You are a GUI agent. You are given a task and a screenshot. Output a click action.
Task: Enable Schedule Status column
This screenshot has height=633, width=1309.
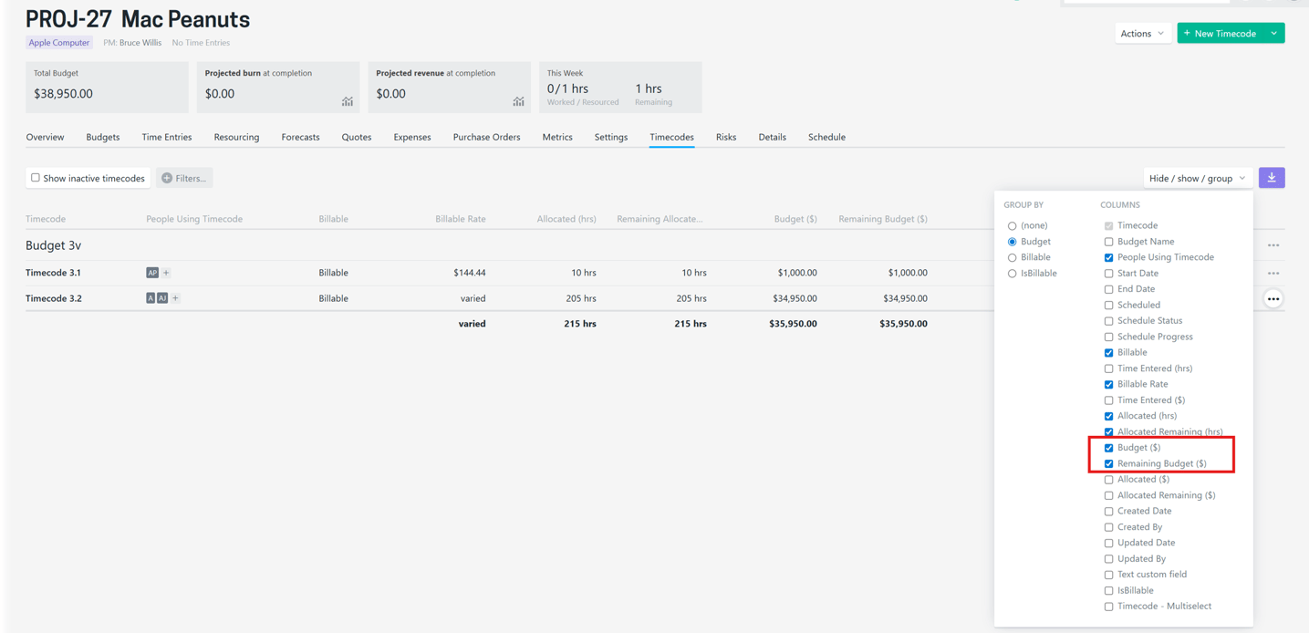1108,321
